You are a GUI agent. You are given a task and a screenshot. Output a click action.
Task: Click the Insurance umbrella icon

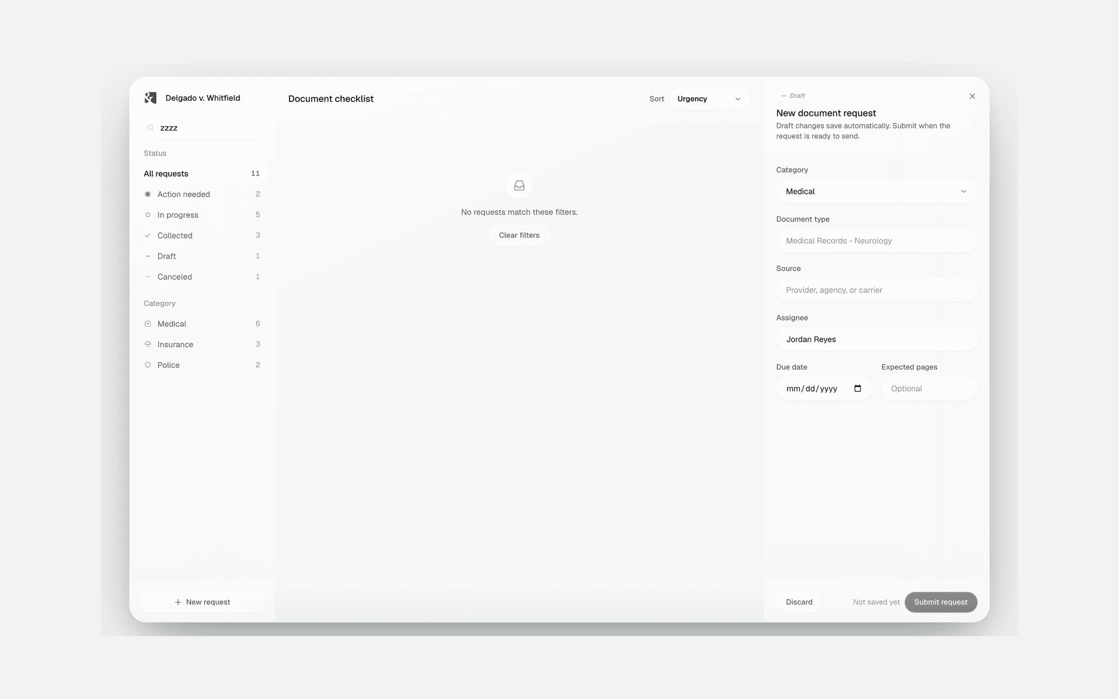pos(148,344)
